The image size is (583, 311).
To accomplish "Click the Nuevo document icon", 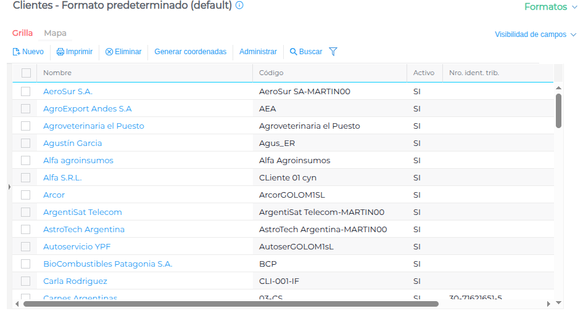I will coord(17,52).
